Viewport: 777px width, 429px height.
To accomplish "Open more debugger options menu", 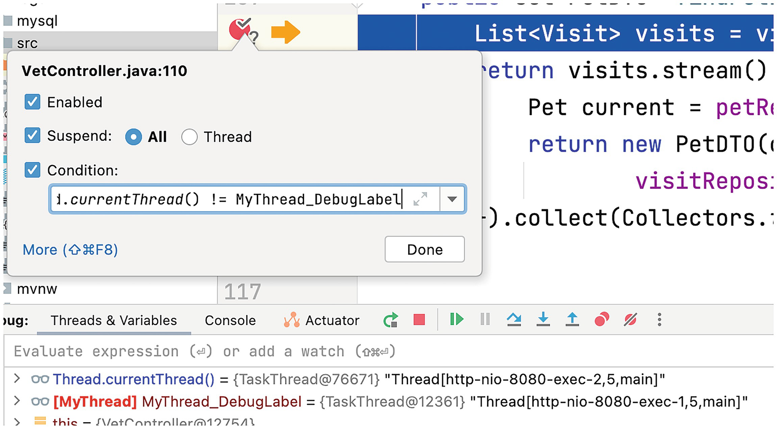I will click(x=659, y=320).
